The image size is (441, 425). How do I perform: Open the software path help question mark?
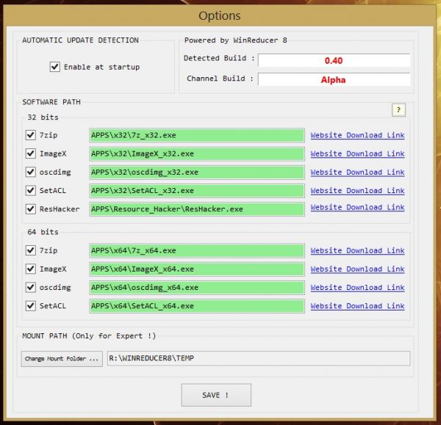point(398,110)
